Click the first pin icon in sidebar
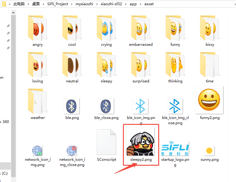Image resolution: width=236 pixels, height=182 pixels. [8, 26]
